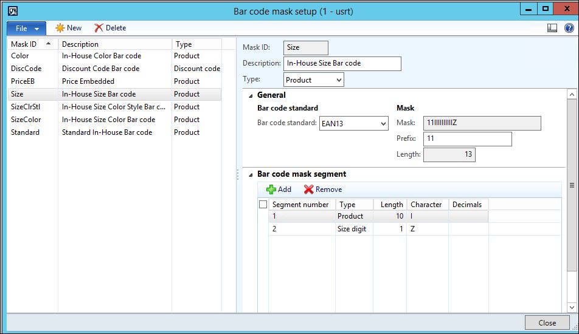The image size is (579, 334).
Task: Click the Close button at bottom right
Action: click(x=547, y=323)
